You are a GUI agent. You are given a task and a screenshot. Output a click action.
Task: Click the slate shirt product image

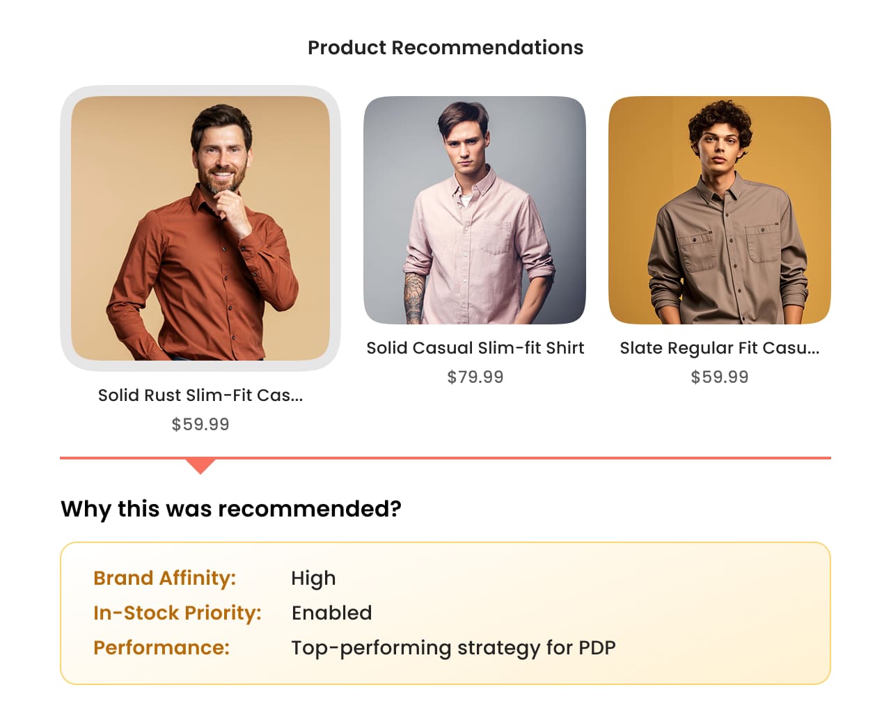tap(720, 210)
